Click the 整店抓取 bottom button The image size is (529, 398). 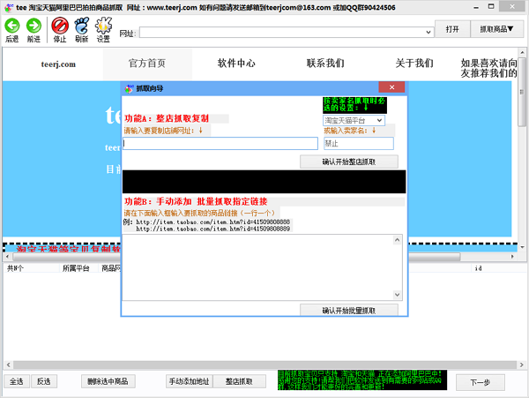239,381
